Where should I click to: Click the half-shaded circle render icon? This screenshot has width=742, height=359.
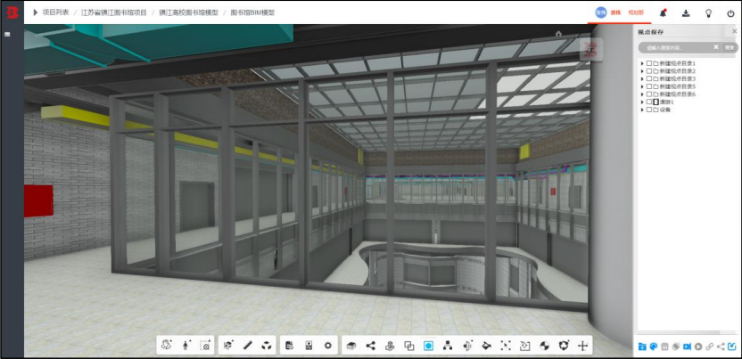click(x=545, y=346)
